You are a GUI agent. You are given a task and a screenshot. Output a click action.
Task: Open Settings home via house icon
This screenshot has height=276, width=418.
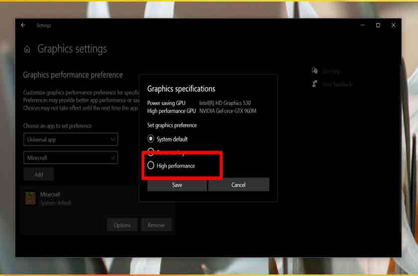pos(27,49)
